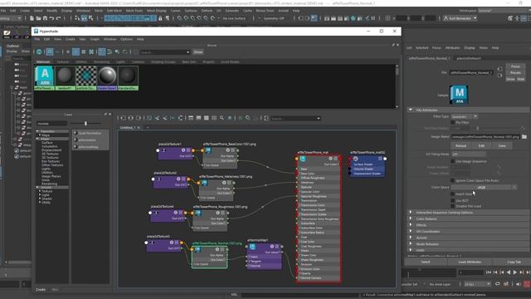Select the blue shading group node with Surface Shader
The image size is (531, 299).
tap(368, 166)
